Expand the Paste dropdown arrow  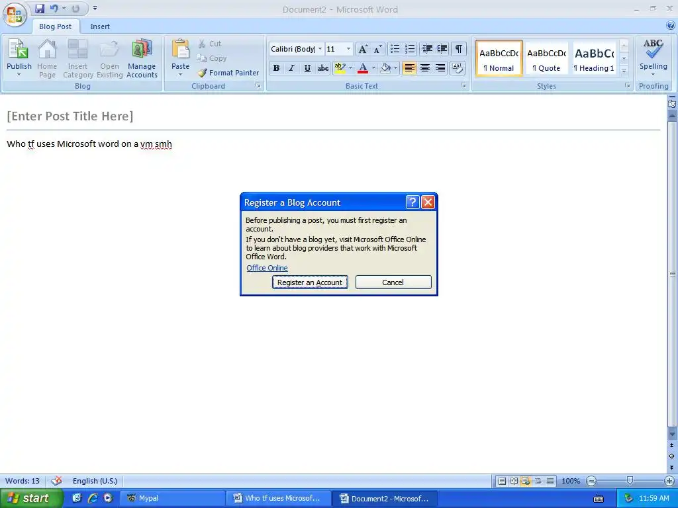(x=180, y=75)
